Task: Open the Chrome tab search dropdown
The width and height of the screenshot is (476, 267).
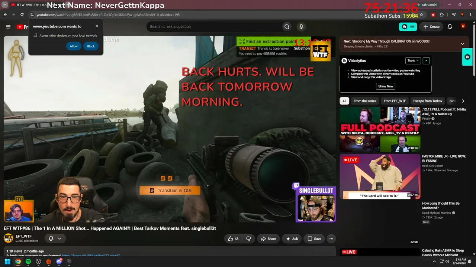Action: point(5,5)
